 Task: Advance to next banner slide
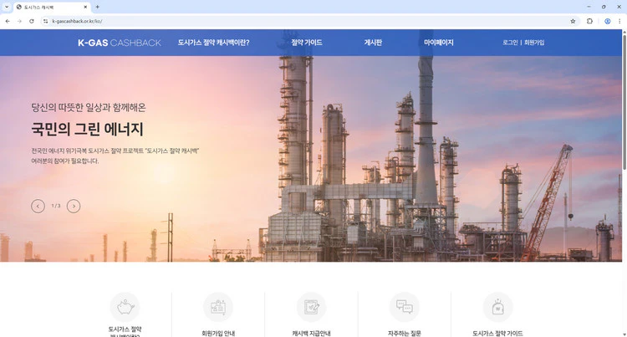coord(74,206)
